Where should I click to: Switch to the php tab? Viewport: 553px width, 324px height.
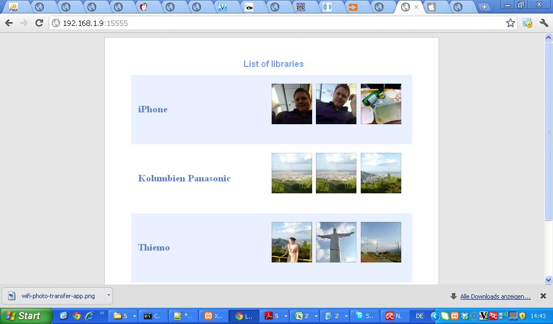tap(301, 7)
